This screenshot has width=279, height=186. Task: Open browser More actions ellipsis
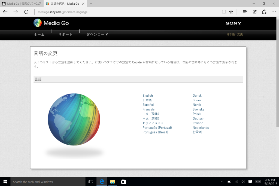pos(274,12)
